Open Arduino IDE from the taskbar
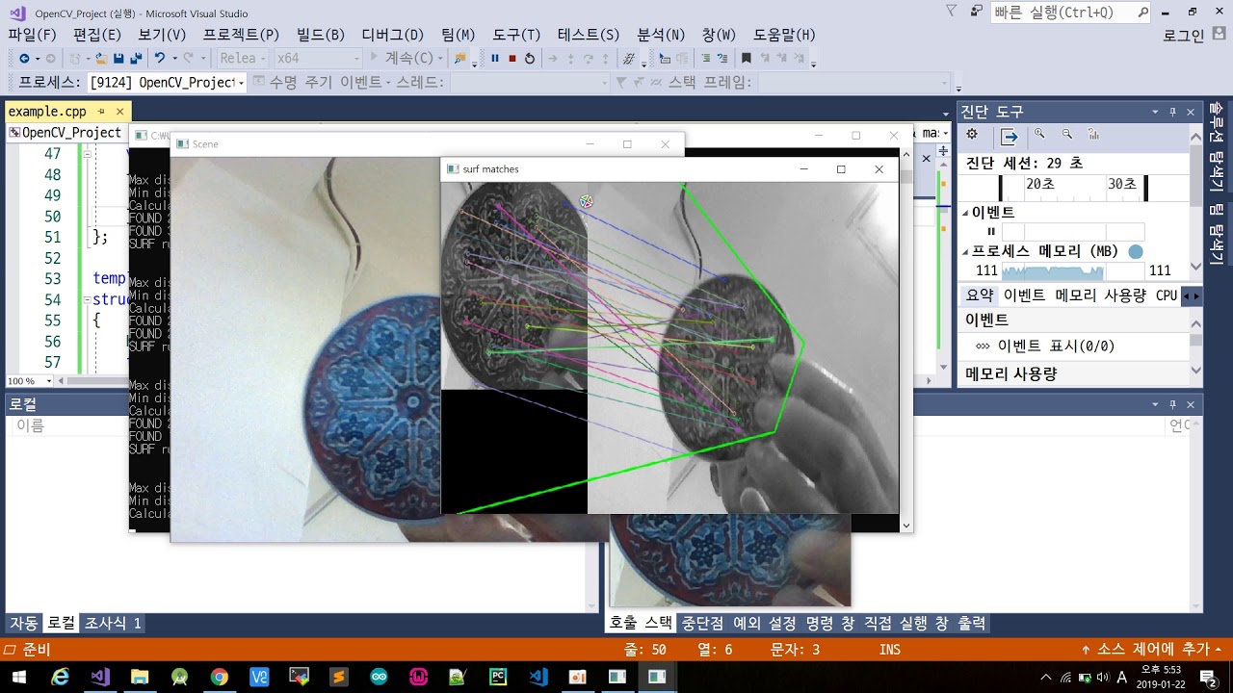Image resolution: width=1233 pixels, height=693 pixels. pos(379,677)
